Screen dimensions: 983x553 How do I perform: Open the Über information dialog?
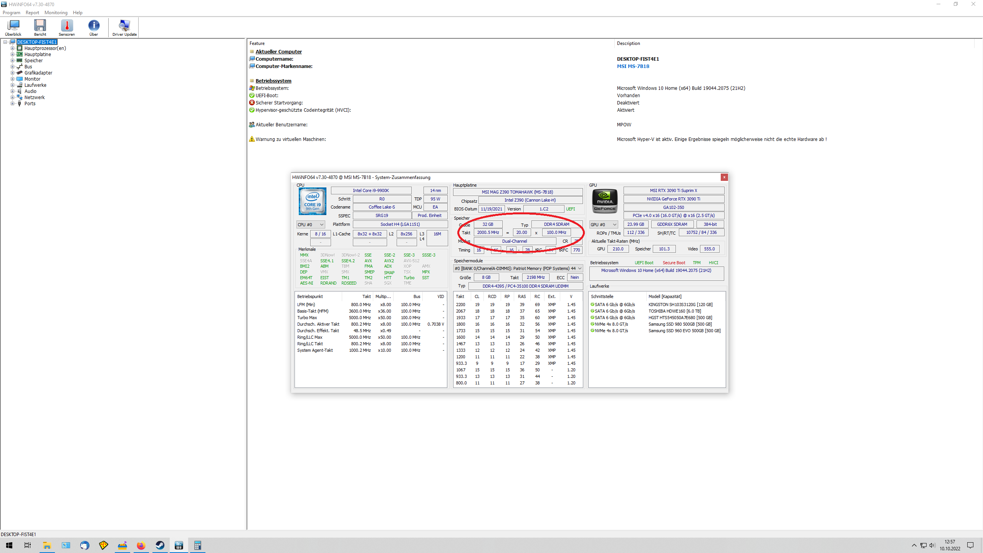[94, 27]
